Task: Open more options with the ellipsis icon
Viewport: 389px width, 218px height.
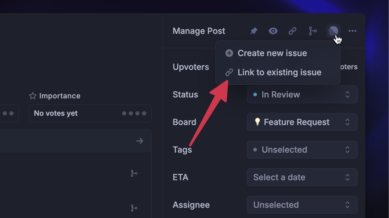Action: tap(352, 31)
